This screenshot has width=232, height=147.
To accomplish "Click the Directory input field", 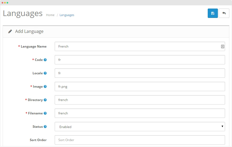I will tap(140, 100).
